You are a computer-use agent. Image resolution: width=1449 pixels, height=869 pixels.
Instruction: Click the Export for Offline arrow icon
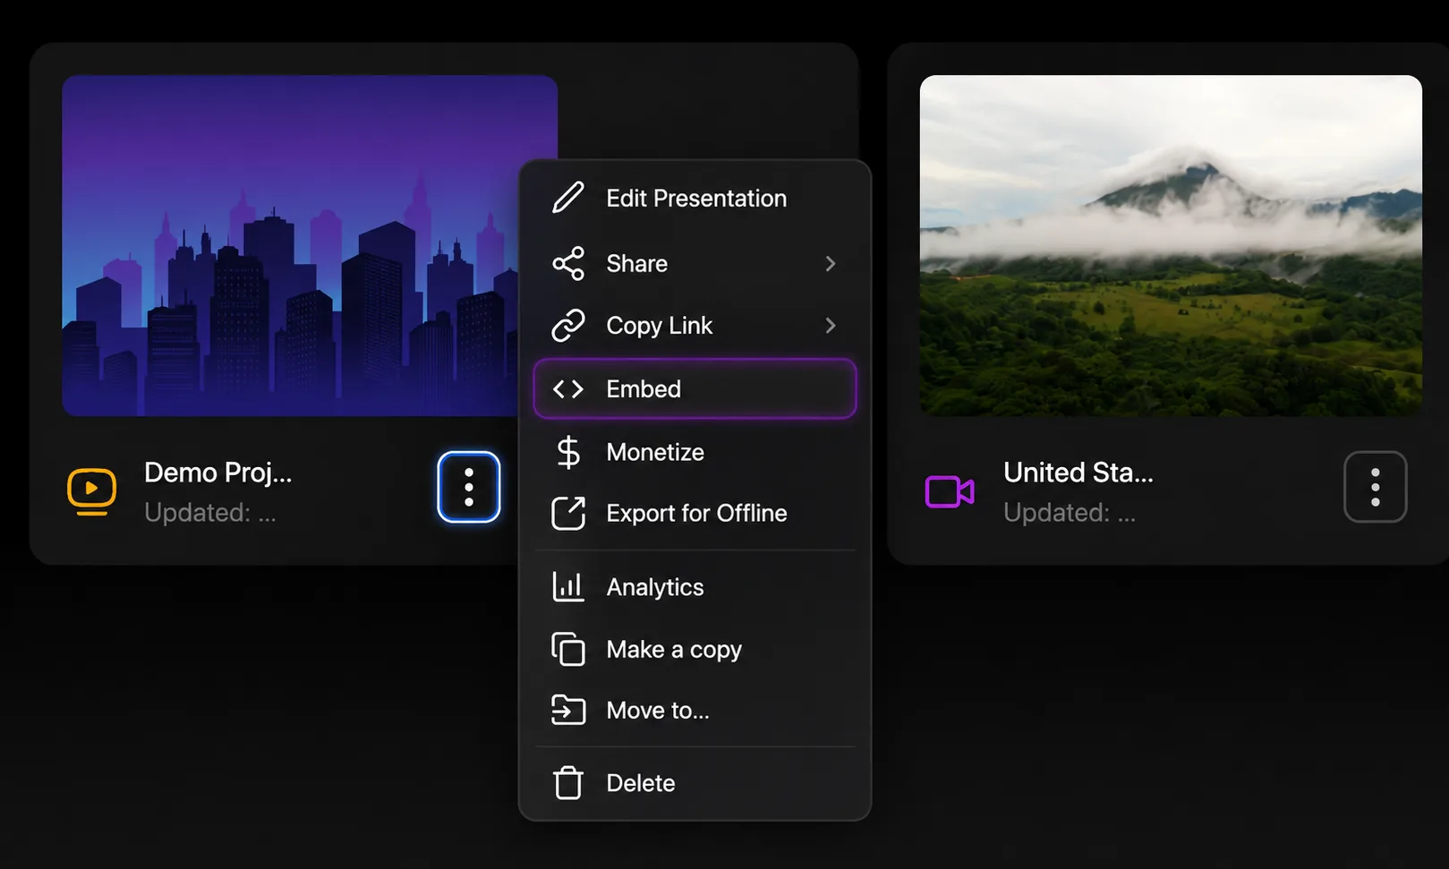point(568,514)
